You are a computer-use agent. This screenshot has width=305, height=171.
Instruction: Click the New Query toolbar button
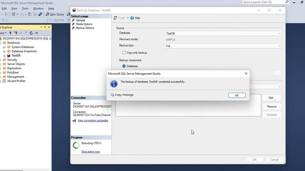point(55,14)
